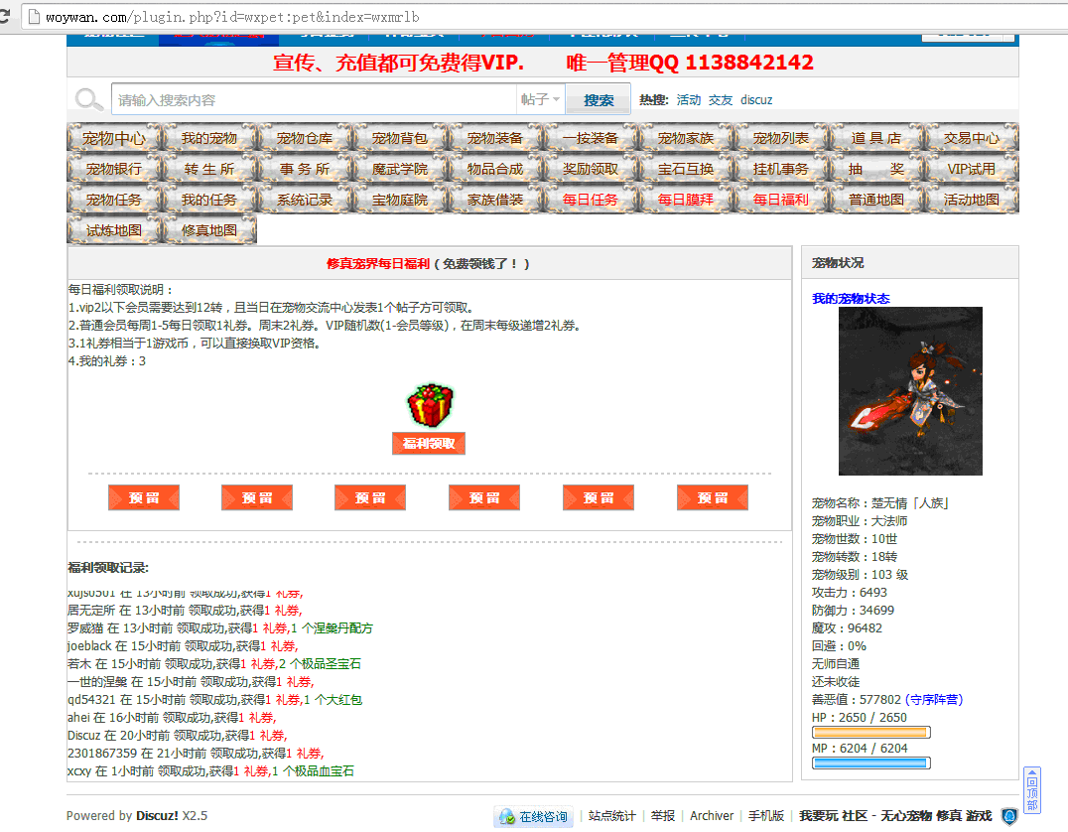Viewport: 1068px width, 832px height.
Task: Click the browser reload icon
Action: pos(4,16)
